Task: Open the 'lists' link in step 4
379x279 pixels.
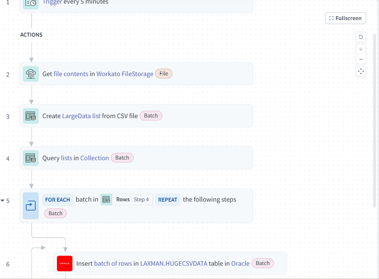Action: coord(66,158)
